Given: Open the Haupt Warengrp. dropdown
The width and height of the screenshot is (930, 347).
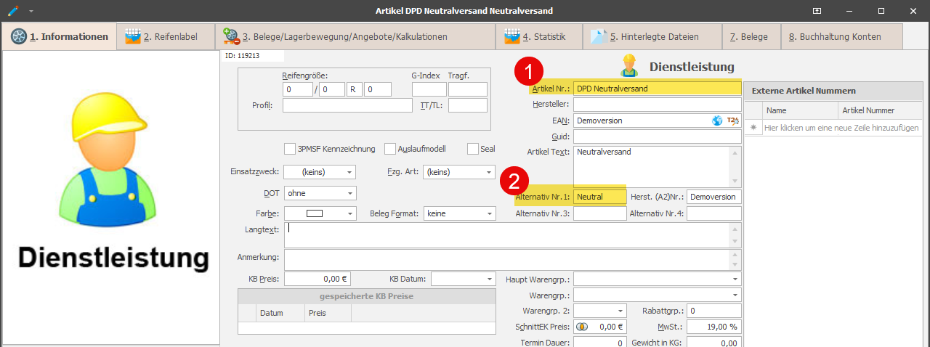Looking at the screenshot, I should (735, 279).
